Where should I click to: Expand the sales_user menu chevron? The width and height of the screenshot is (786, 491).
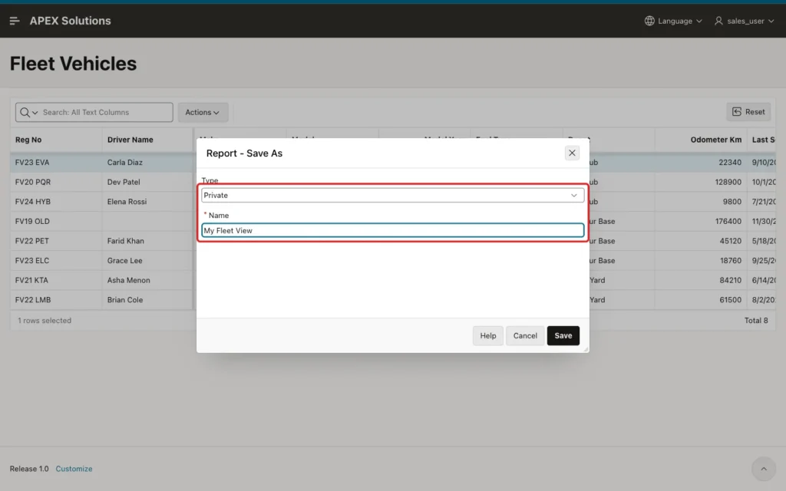pyautogui.click(x=771, y=21)
